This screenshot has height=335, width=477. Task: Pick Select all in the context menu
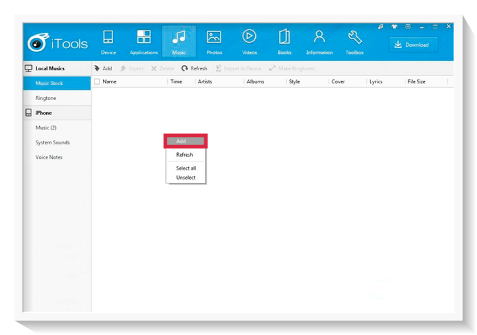(x=186, y=168)
